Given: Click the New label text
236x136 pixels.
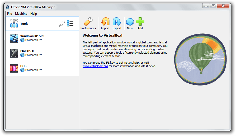Looking at the screenshot, I should point(130,28).
